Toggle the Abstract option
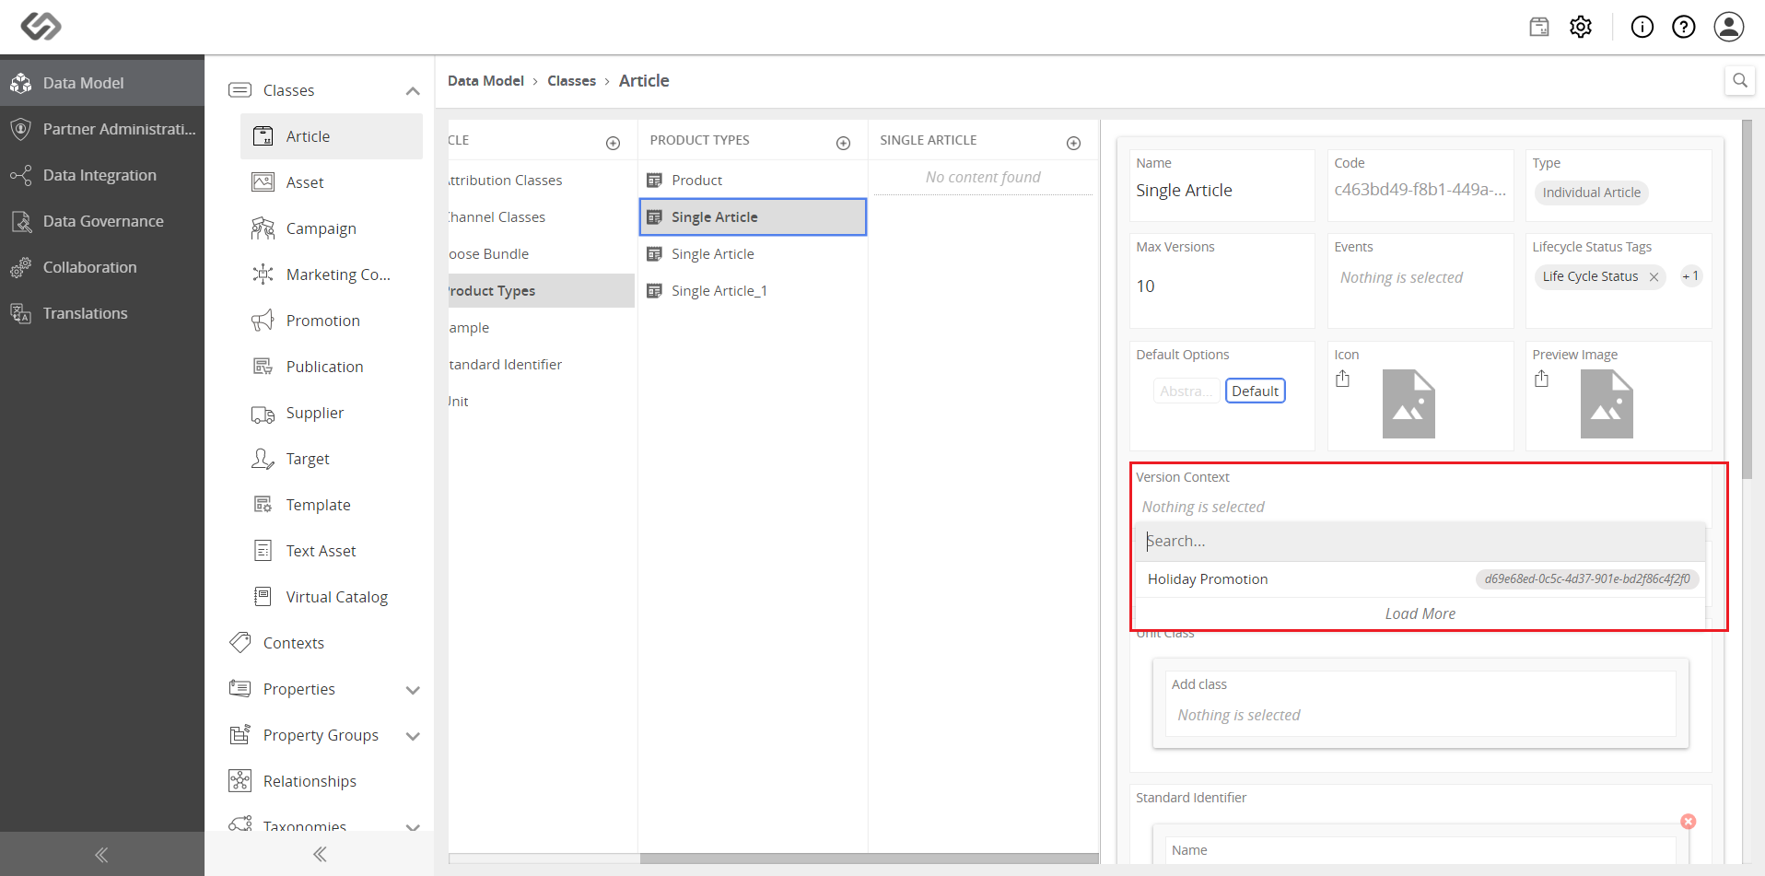Image resolution: width=1765 pixels, height=876 pixels. (x=1186, y=391)
